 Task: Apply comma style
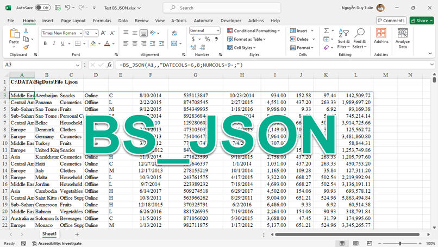(216, 39)
